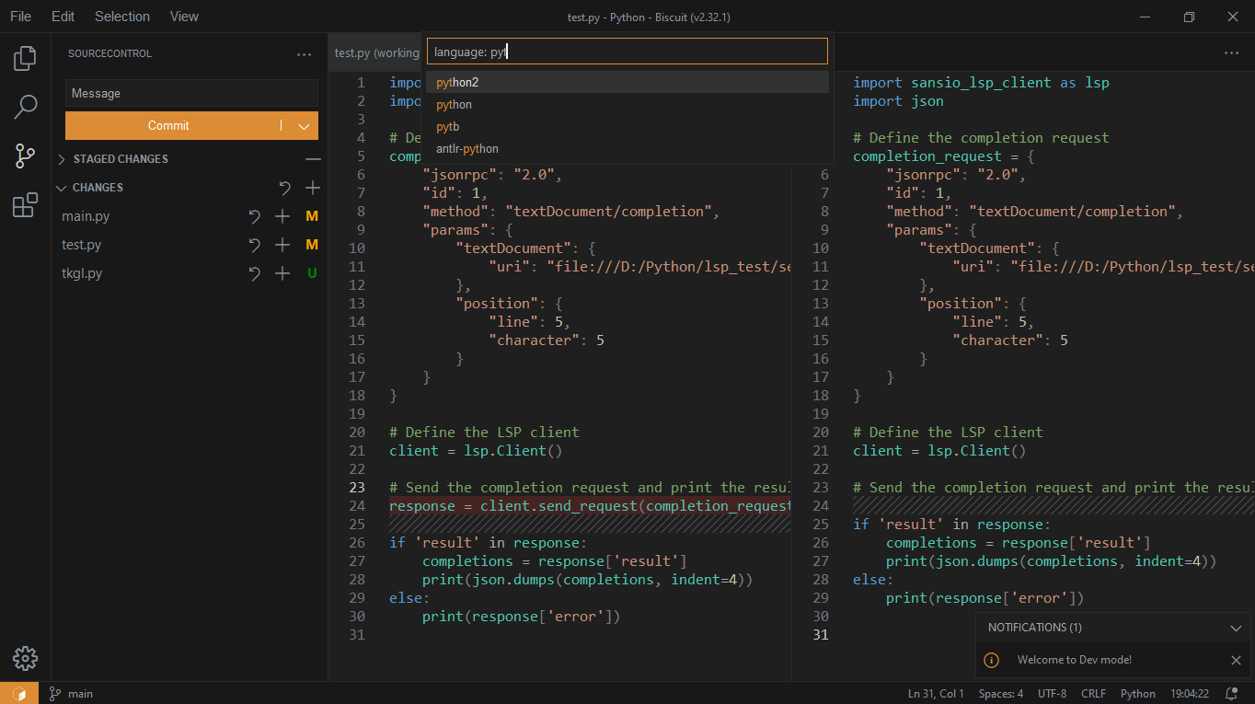
Task: Unstage all staged changes with the minus icon
Action: tap(313, 158)
